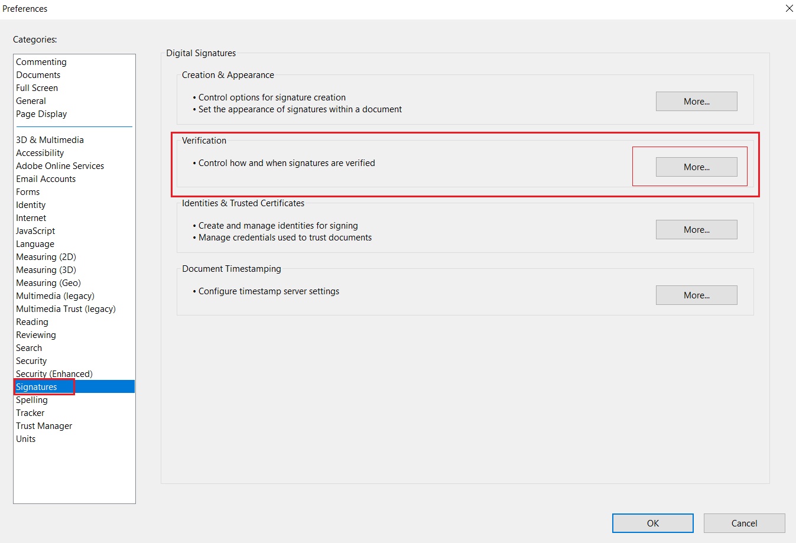Cancel the Preferences dialog
Image resolution: width=796 pixels, height=543 pixels.
click(744, 524)
